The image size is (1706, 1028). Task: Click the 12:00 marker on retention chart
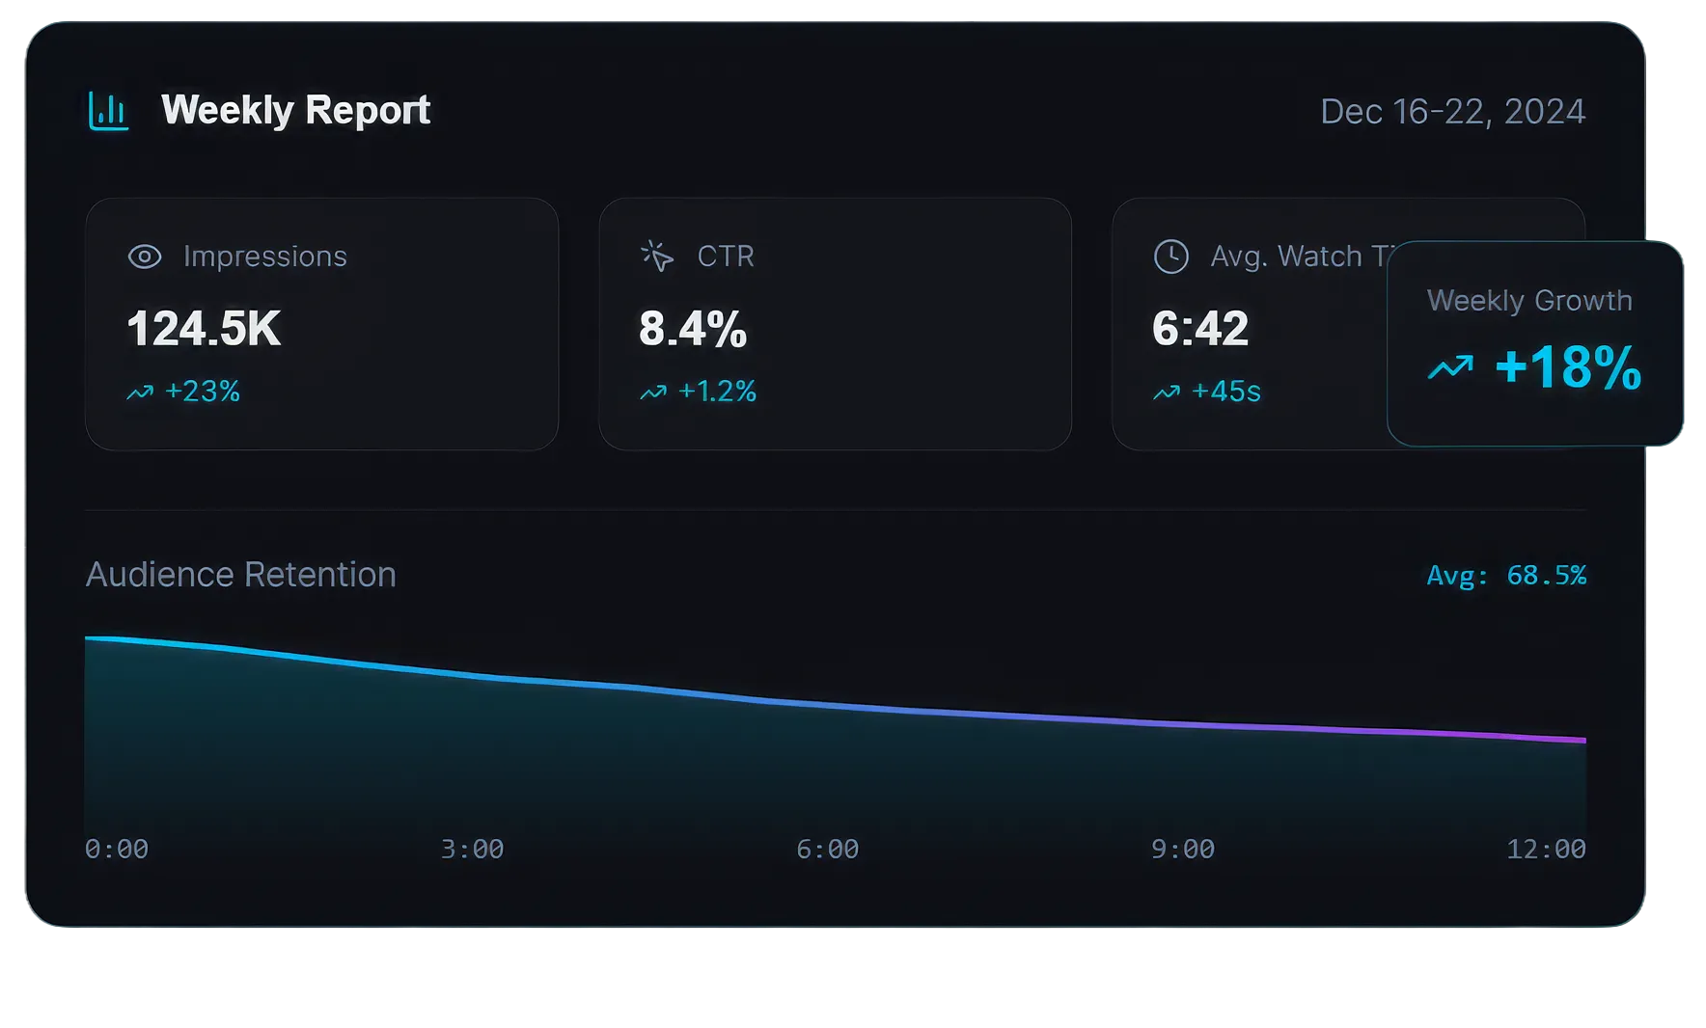coord(1546,850)
